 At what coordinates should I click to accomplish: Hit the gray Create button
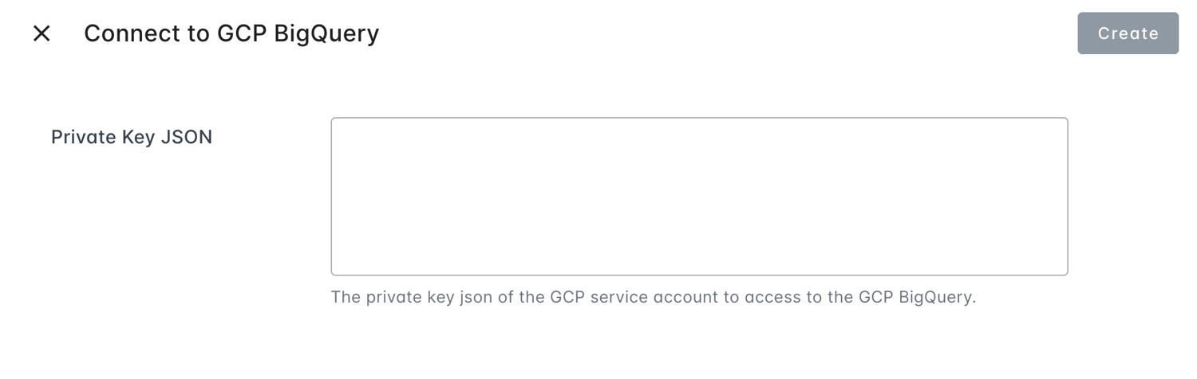[1128, 33]
